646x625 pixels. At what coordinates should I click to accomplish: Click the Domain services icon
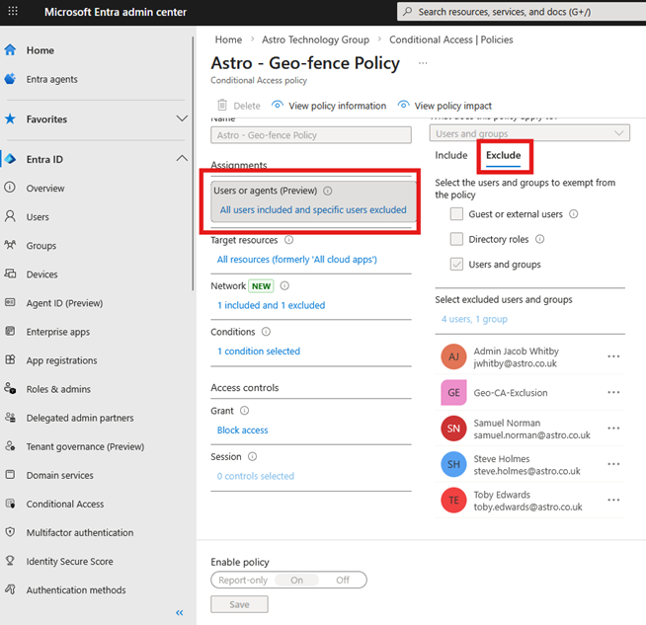coord(10,475)
